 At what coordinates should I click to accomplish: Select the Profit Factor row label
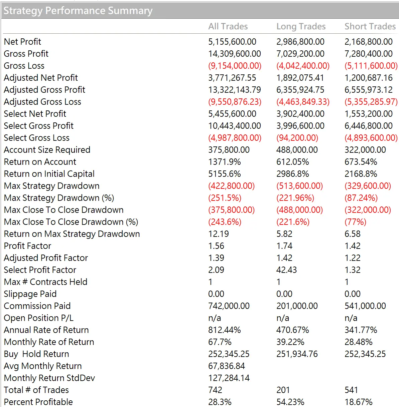[27, 246]
